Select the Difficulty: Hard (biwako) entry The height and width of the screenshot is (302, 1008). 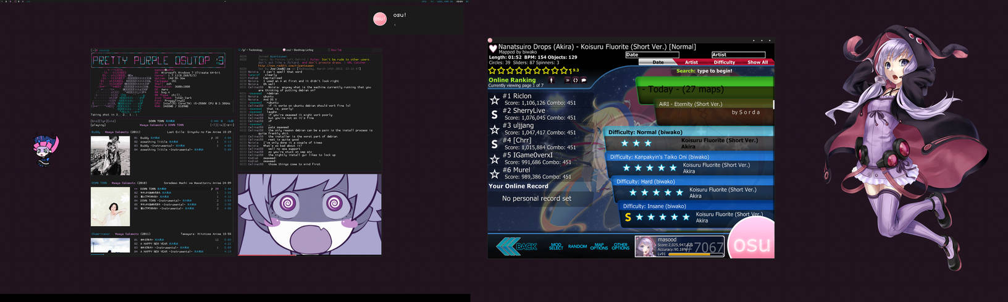[x=693, y=188]
